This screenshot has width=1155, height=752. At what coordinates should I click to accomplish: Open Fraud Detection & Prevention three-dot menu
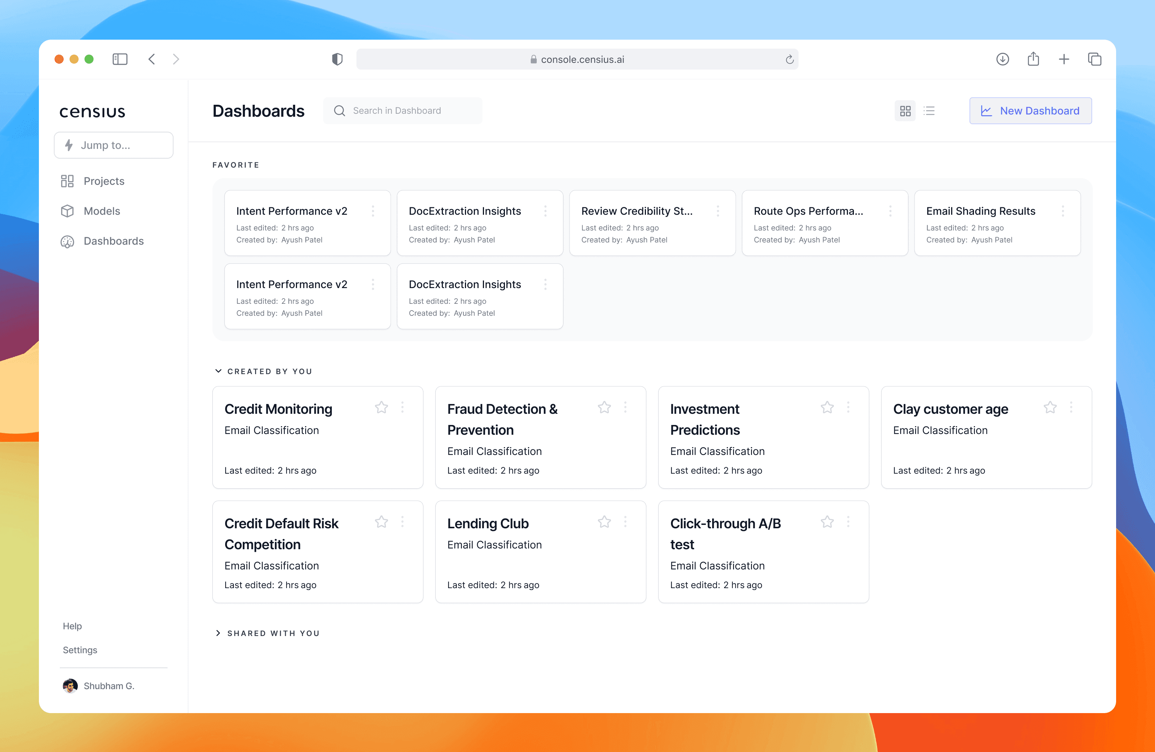[x=625, y=407]
